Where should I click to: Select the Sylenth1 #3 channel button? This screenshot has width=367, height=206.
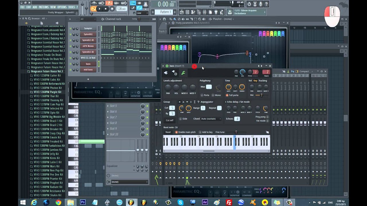(88, 40)
